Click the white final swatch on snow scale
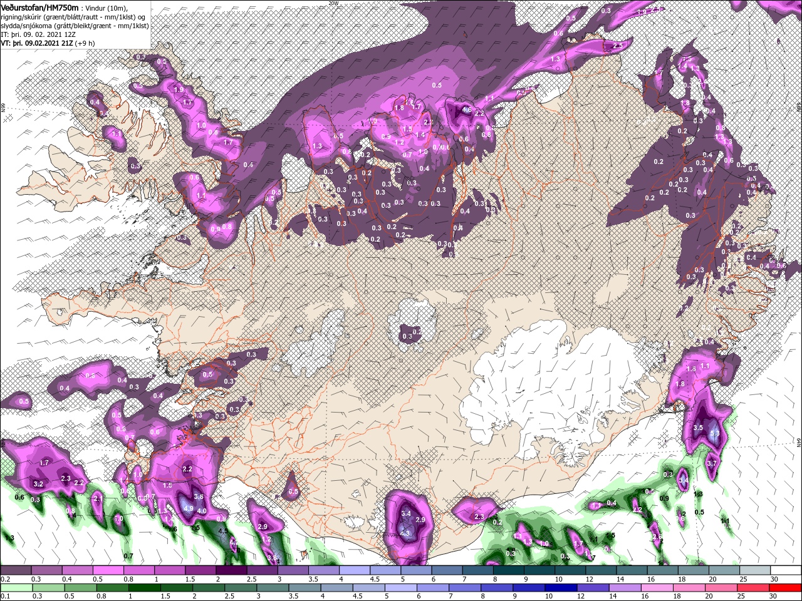Screen dimensions: 802x601 tap(786, 570)
